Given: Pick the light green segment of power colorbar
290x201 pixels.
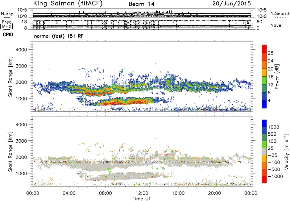Looking at the screenshot, I should (264, 80).
